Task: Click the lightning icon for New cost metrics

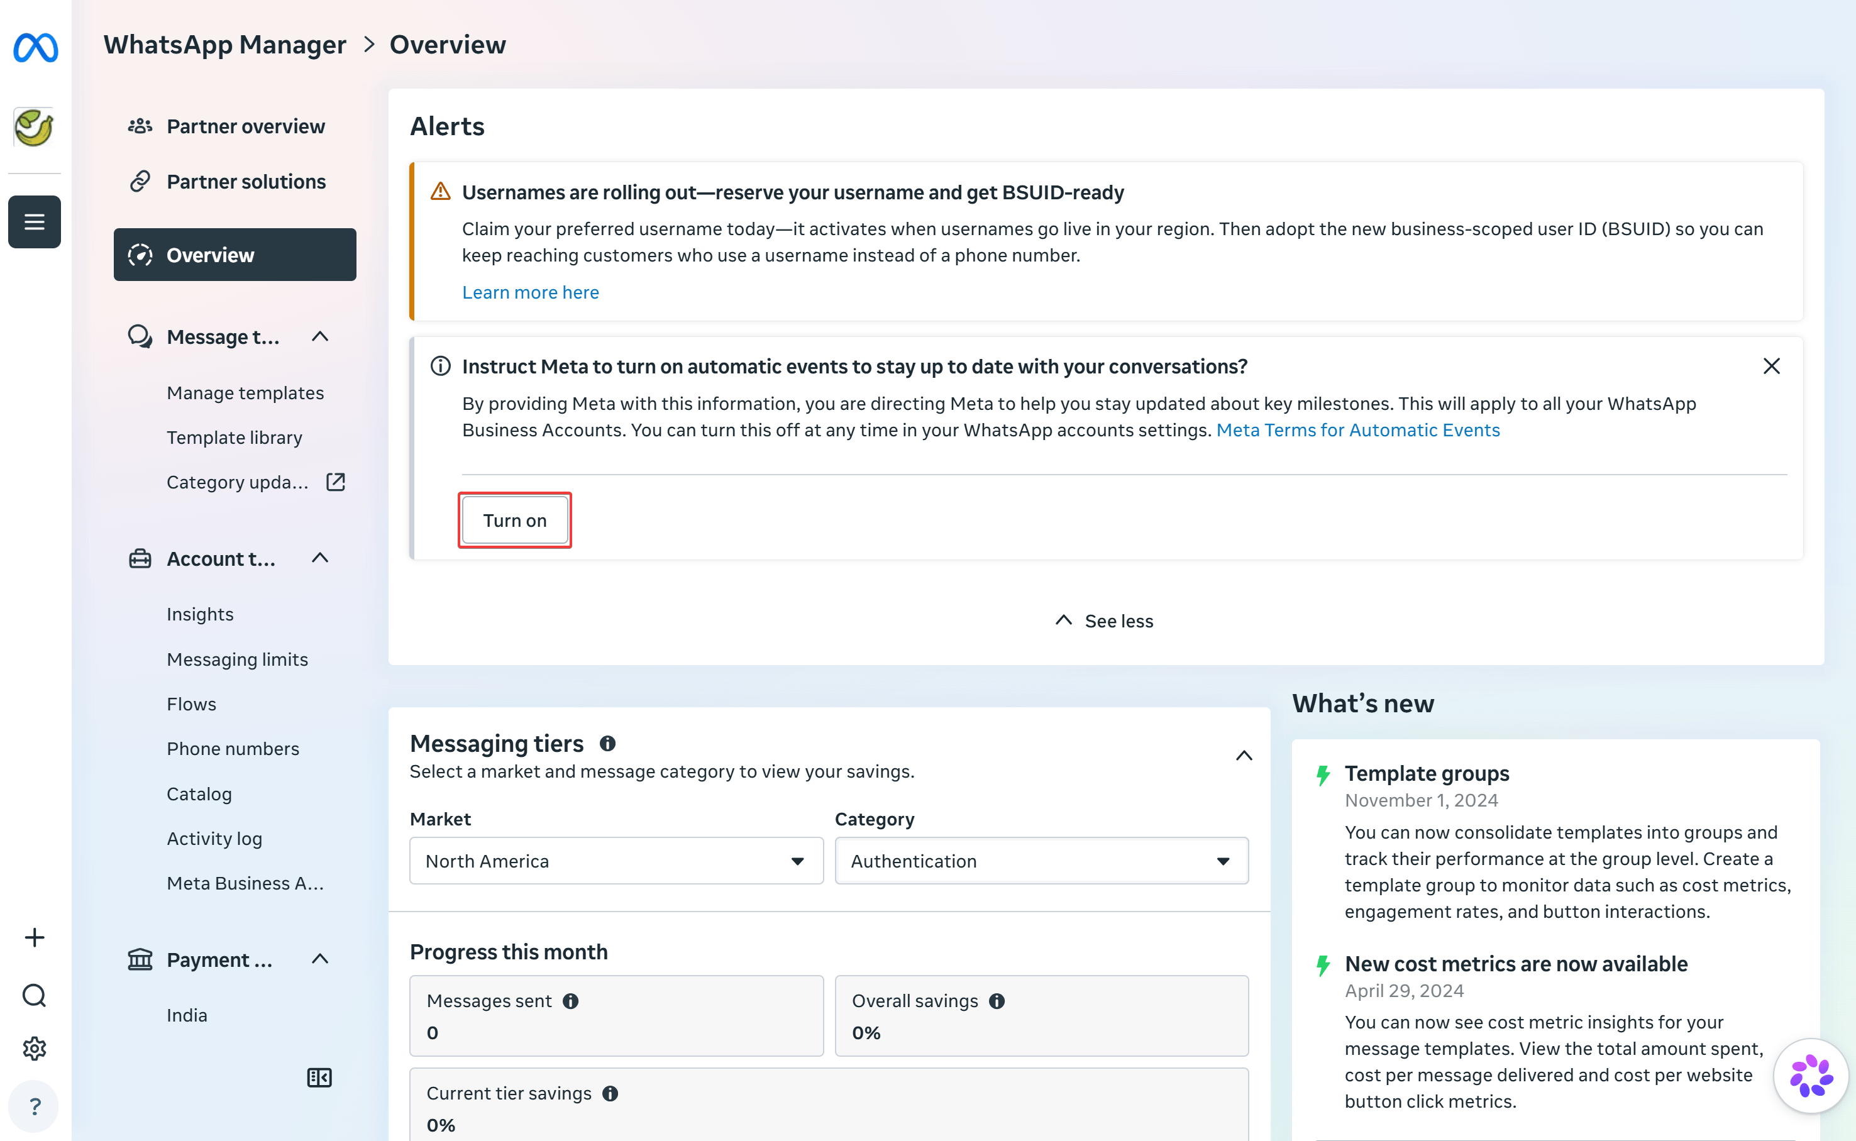Action: pyautogui.click(x=1323, y=965)
